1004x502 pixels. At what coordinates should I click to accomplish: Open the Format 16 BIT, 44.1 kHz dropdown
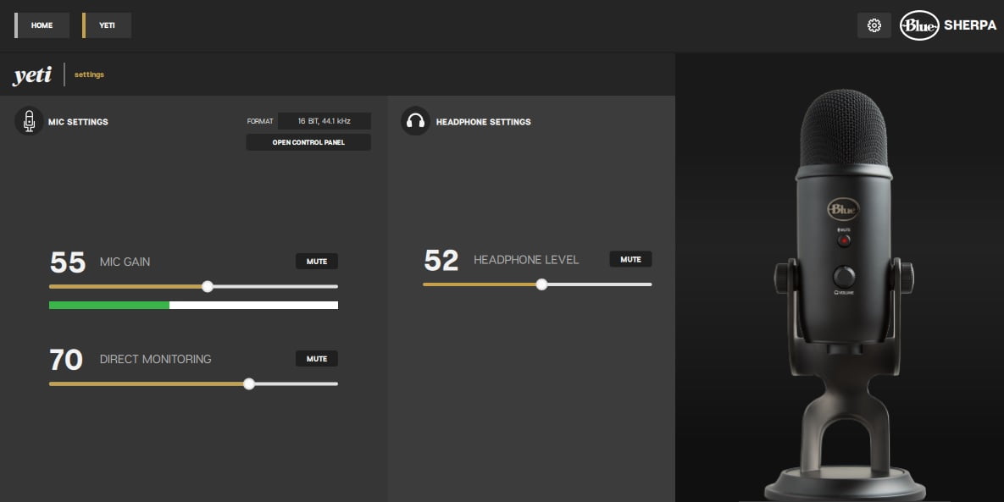(324, 121)
